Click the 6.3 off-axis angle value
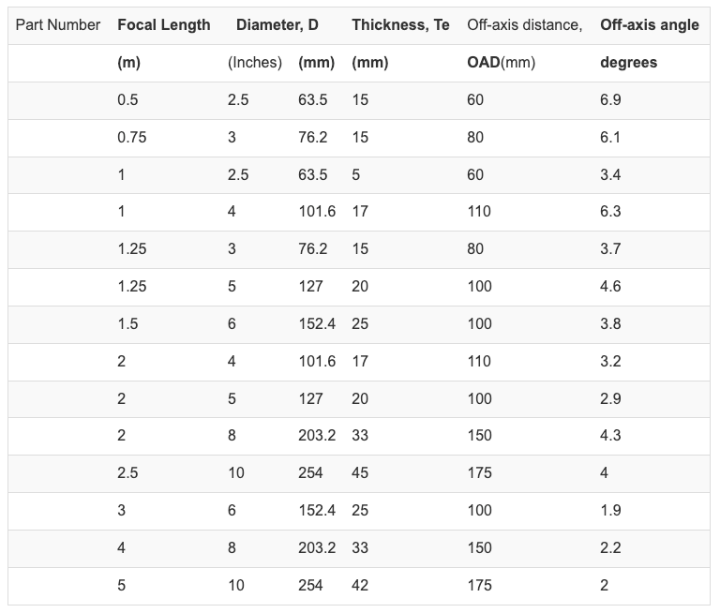 click(610, 212)
